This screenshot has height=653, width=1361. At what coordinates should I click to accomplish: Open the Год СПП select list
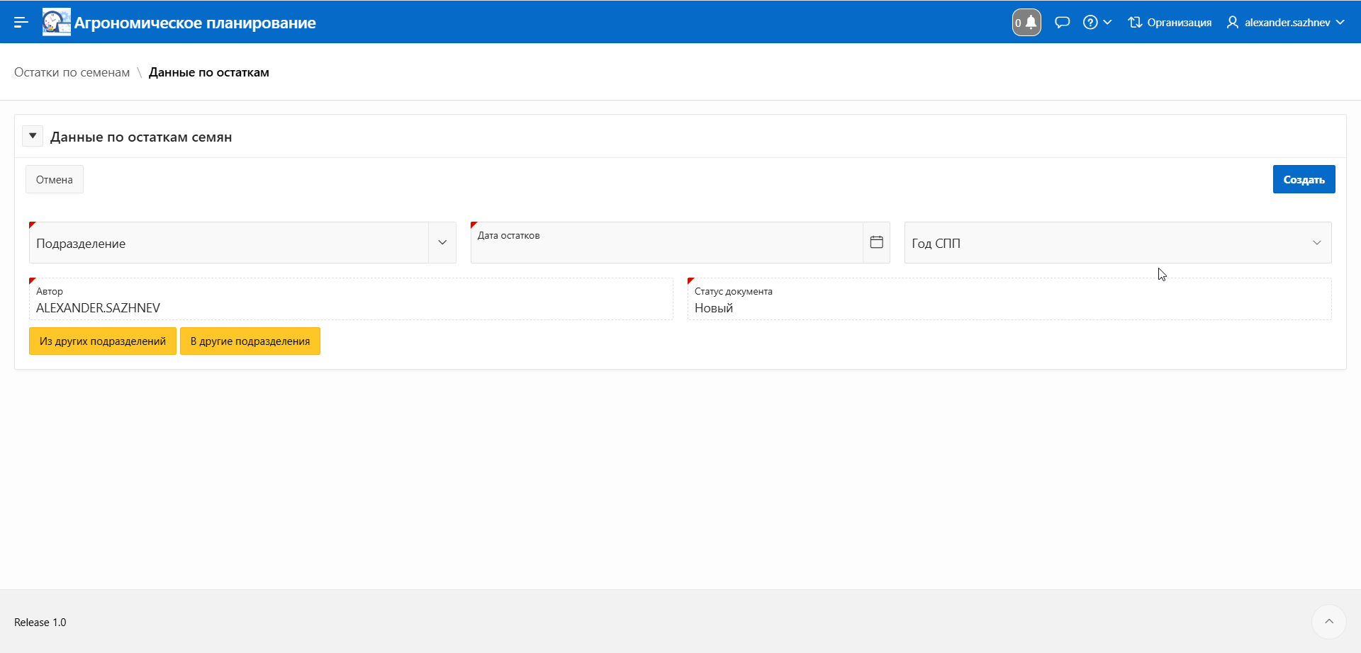point(1117,243)
